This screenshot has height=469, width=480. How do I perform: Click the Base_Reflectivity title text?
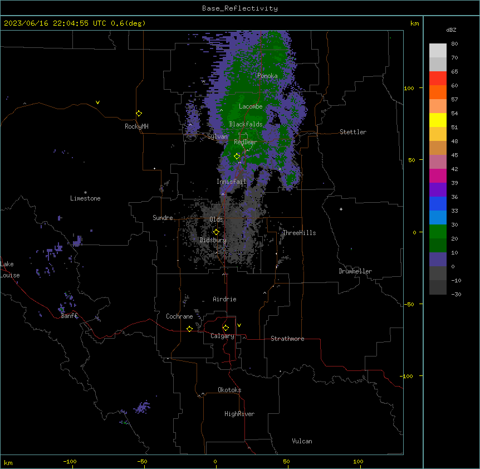coord(240,8)
